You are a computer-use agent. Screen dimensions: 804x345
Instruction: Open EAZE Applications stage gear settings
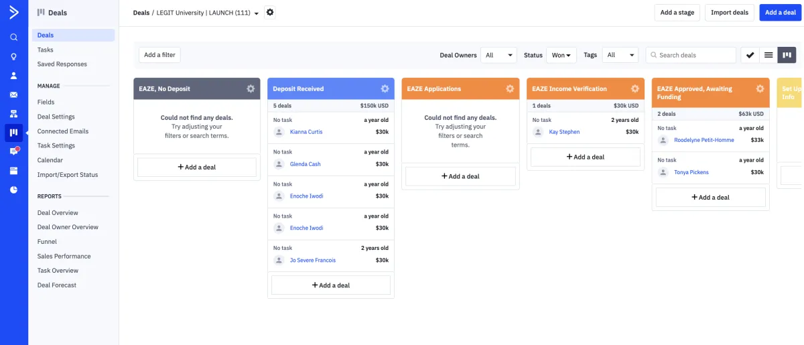(510, 88)
